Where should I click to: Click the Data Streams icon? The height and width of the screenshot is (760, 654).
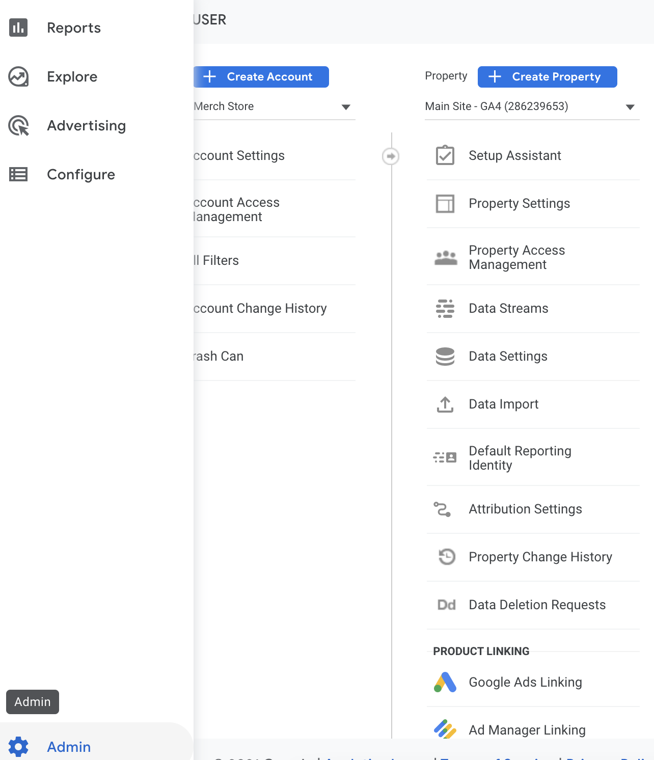point(445,309)
